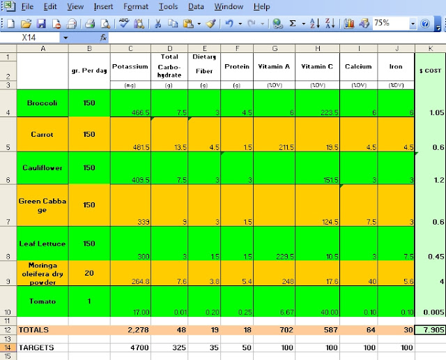Select the Broccoli cell
Viewport: 446px width, 360px height.
tap(43, 103)
